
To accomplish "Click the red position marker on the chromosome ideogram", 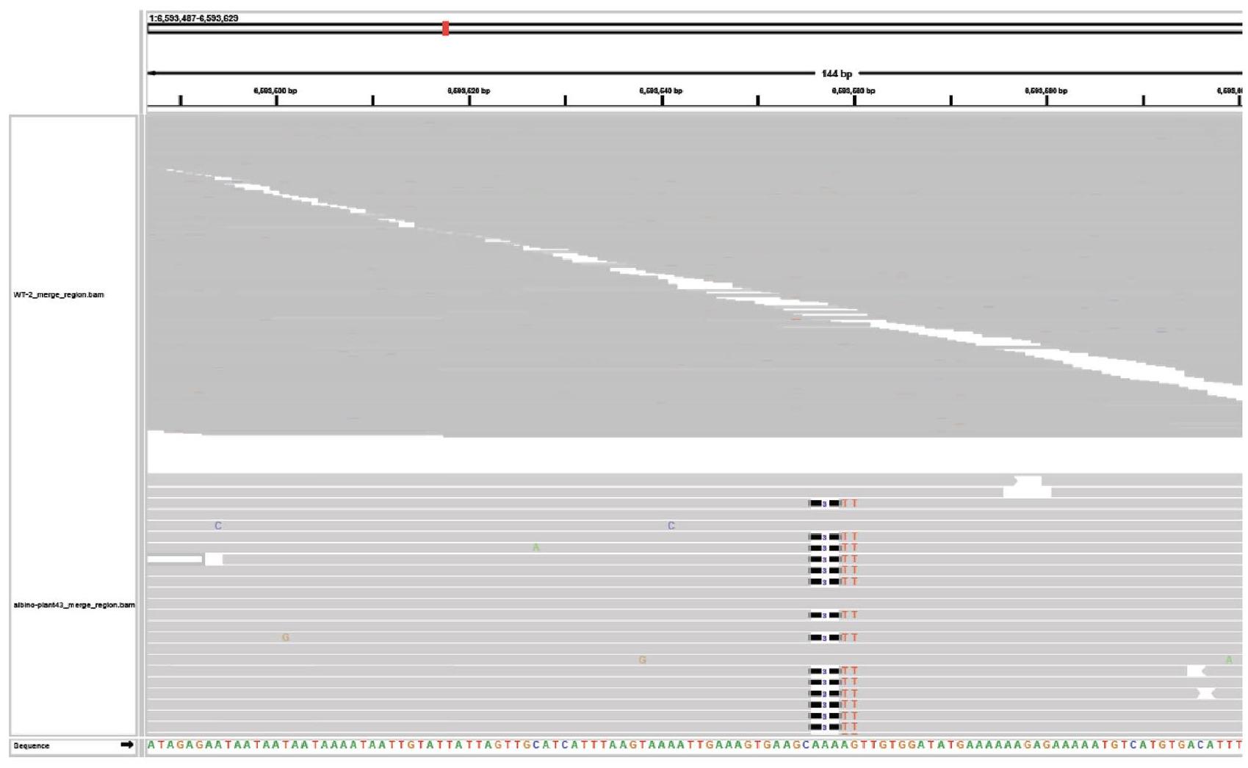I will tap(445, 29).
